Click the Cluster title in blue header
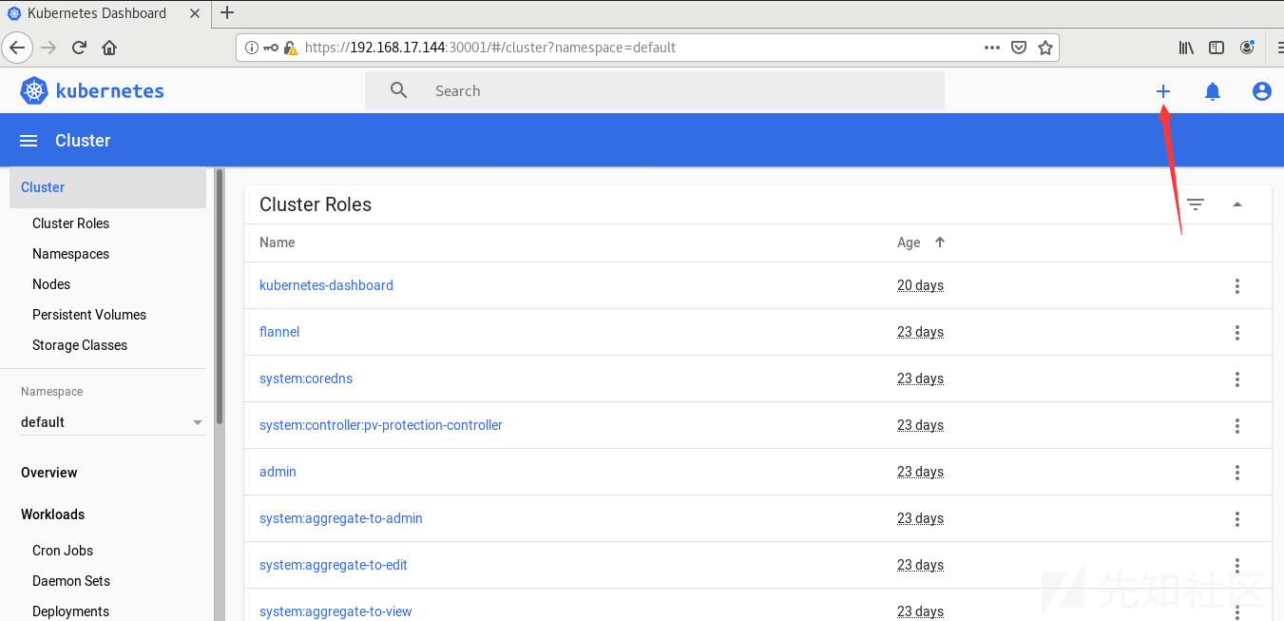 83,141
